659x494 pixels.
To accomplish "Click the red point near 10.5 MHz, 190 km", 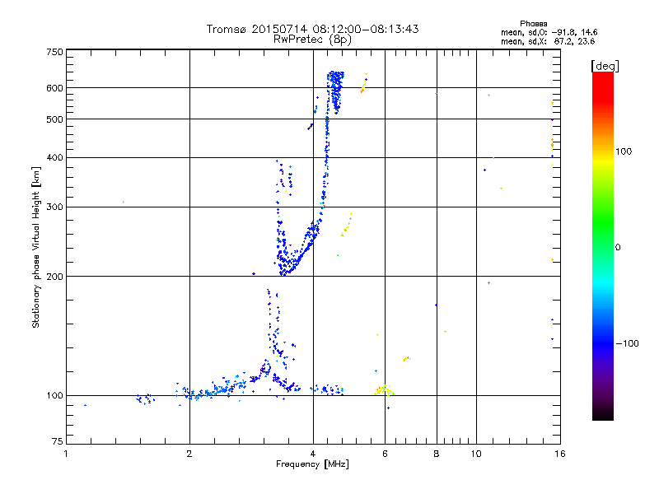I will point(488,282).
